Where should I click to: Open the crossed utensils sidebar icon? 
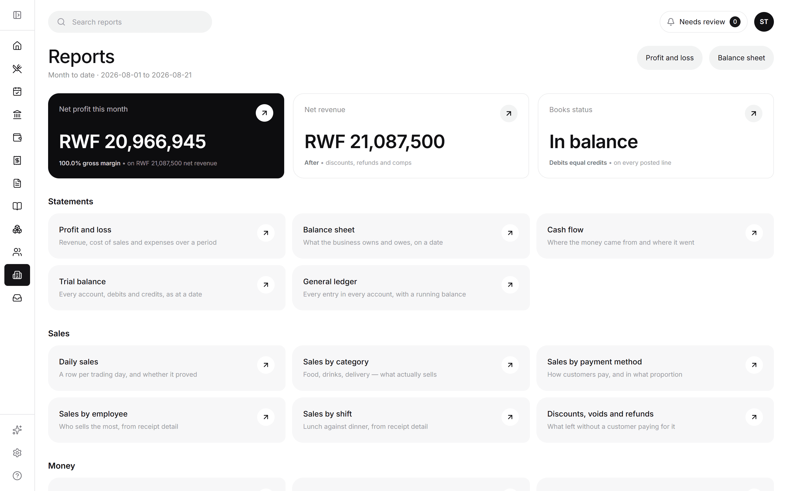[17, 68]
